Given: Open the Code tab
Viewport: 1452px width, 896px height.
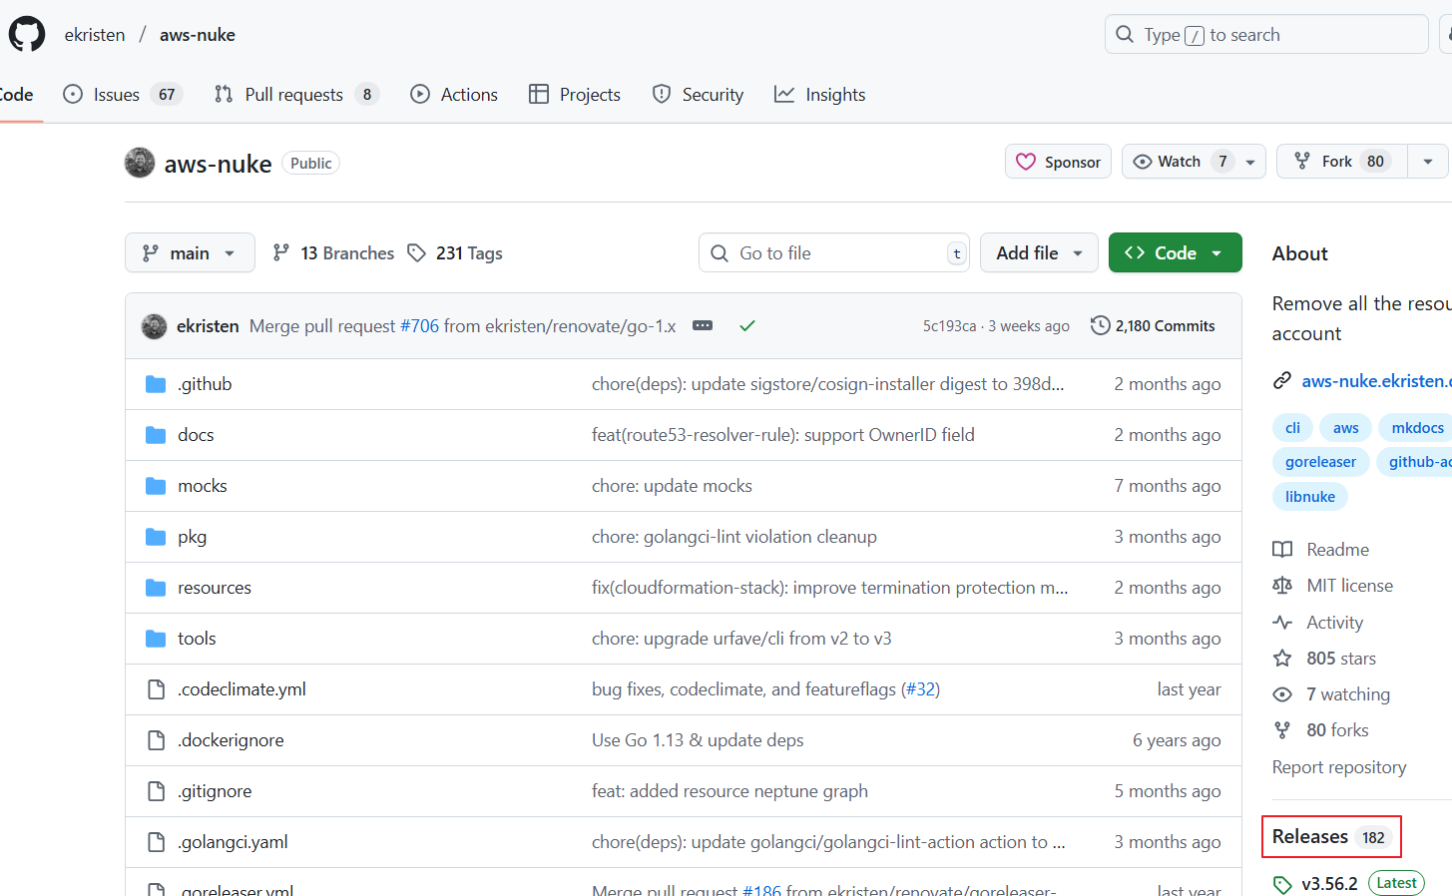Looking at the screenshot, I should click(x=17, y=95).
